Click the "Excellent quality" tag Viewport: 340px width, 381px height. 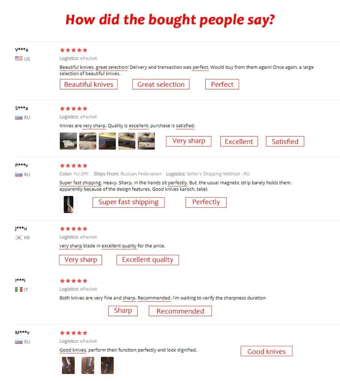click(x=148, y=260)
